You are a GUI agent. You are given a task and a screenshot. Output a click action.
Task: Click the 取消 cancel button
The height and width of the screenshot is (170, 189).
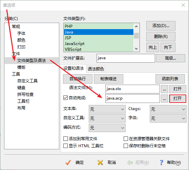click(x=107, y=163)
